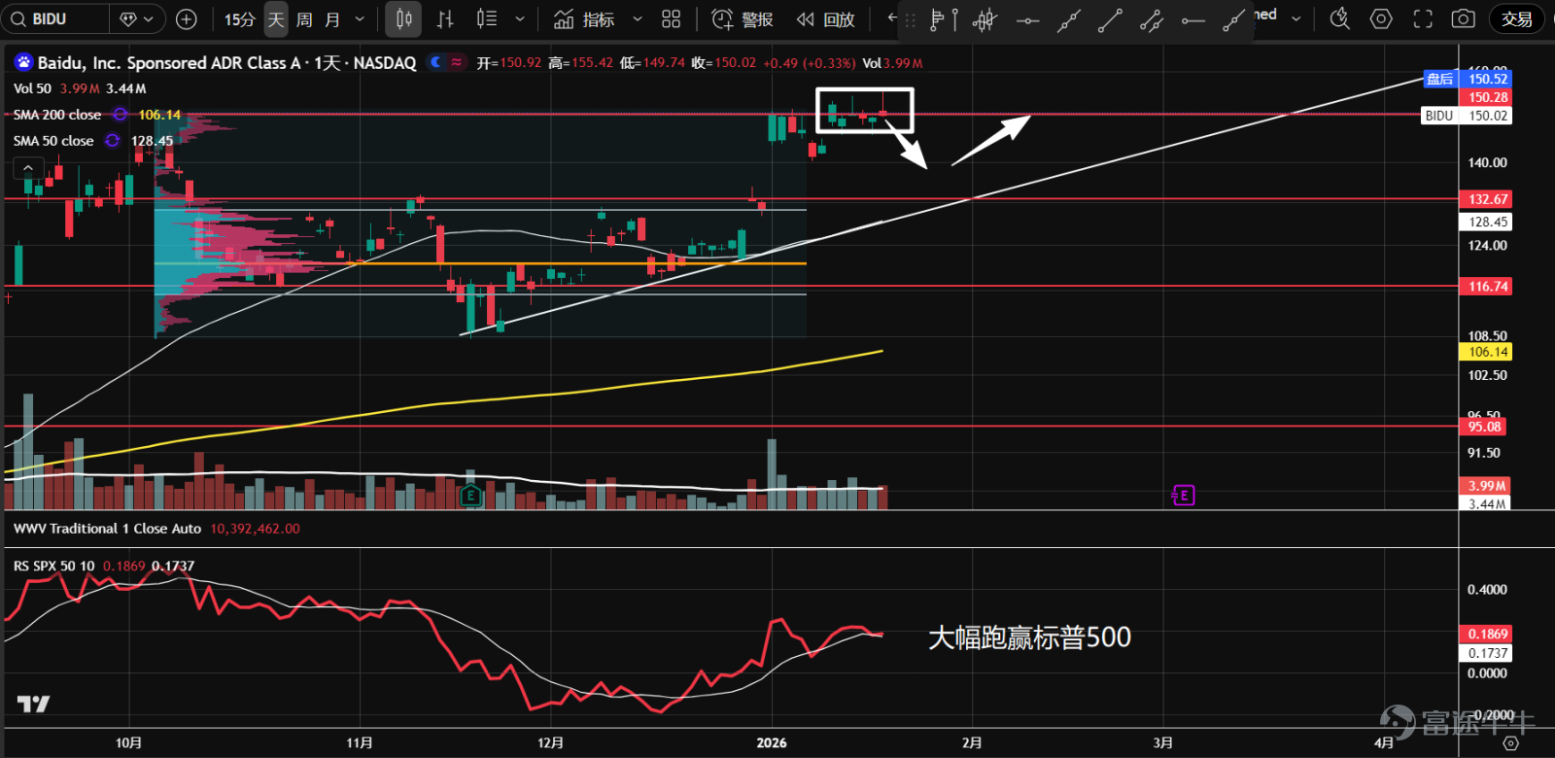Click the yellow 106.14 SMA price label

point(1486,352)
